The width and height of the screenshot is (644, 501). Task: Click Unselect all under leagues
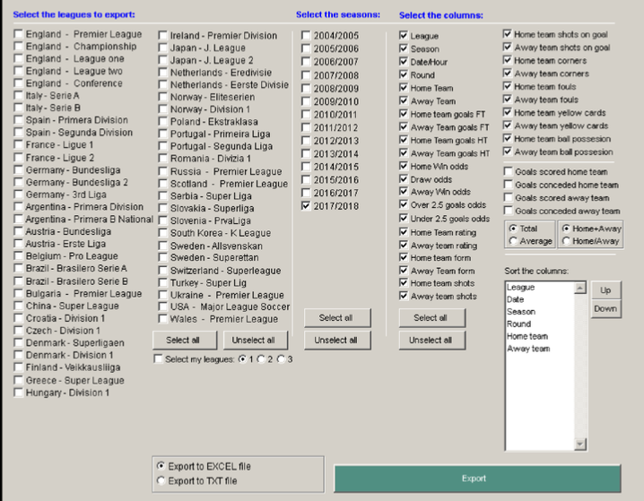pos(255,341)
